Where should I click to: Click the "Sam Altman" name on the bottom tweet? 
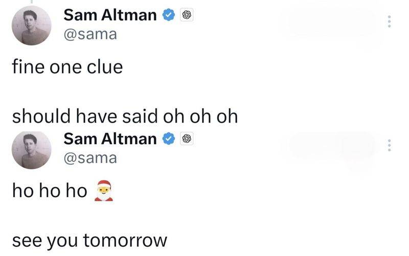(110, 138)
